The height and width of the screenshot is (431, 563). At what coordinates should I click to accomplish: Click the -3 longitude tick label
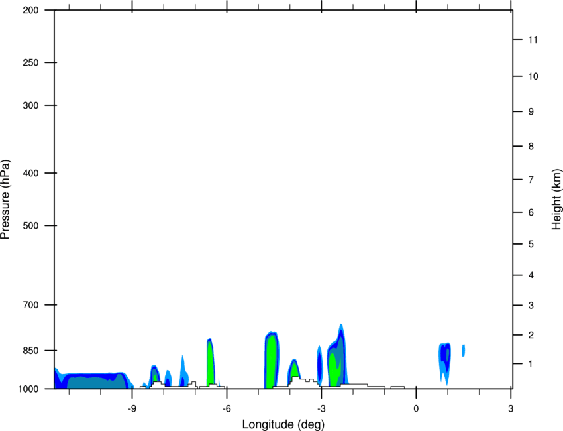tap(321, 409)
